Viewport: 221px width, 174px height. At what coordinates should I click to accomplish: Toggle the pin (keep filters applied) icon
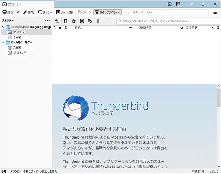(x=56, y=21)
